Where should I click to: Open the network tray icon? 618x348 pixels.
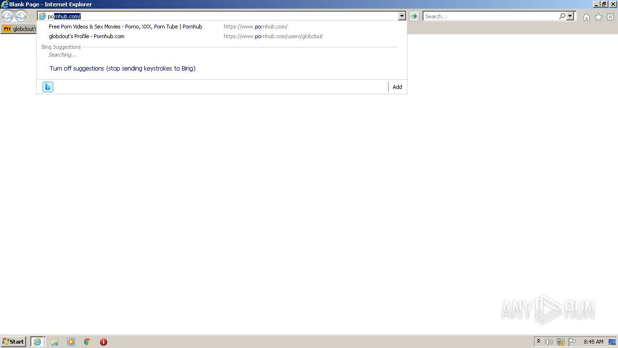click(x=561, y=342)
